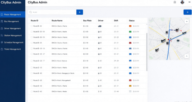The height and width of the screenshot is (102, 192).
Task: Click the Ticket Management sidebar icon
Action: point(2,49)
